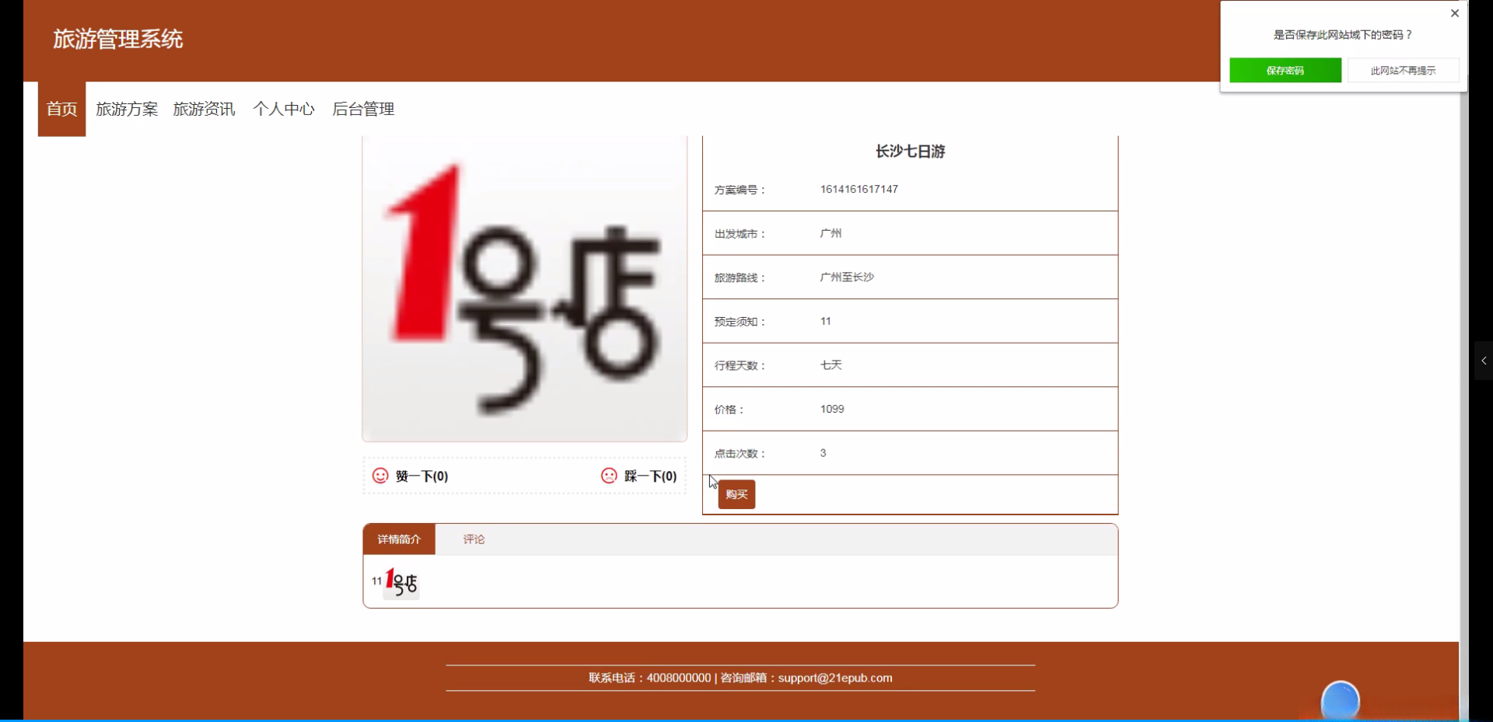Click 赞一下(0) like text
Image resolution: width=1493 pixels, height=722 pixels.
[421, 476]
